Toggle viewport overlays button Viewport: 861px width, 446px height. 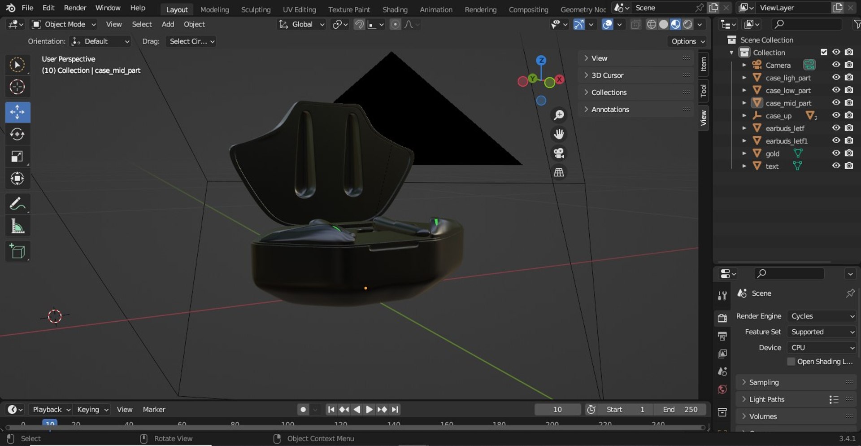607,24
